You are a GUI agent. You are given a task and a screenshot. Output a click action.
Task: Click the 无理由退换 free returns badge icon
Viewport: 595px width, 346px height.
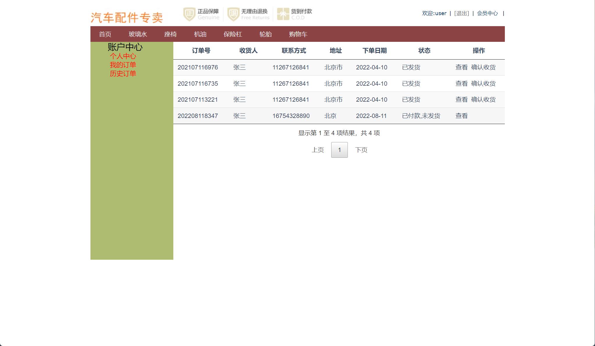pyautogui.click(x=233, y=13)
